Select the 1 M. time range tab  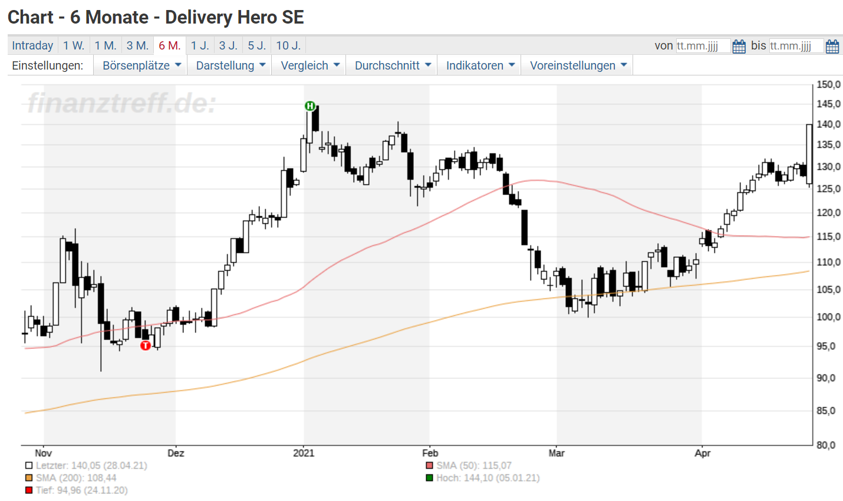(x=106, y=45)
